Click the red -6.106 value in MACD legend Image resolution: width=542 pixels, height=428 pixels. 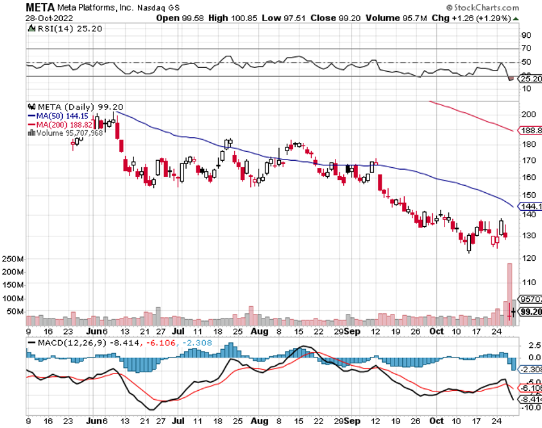tap(161, 343)
